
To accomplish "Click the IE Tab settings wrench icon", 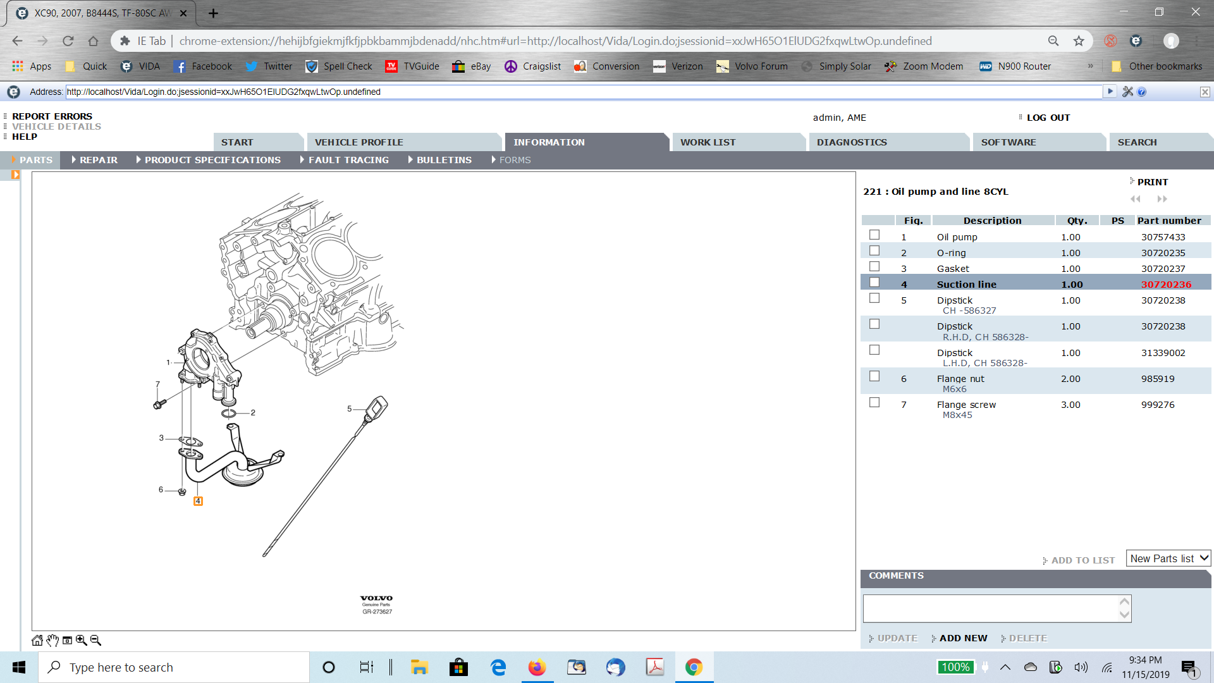I will click(1127, 92).
